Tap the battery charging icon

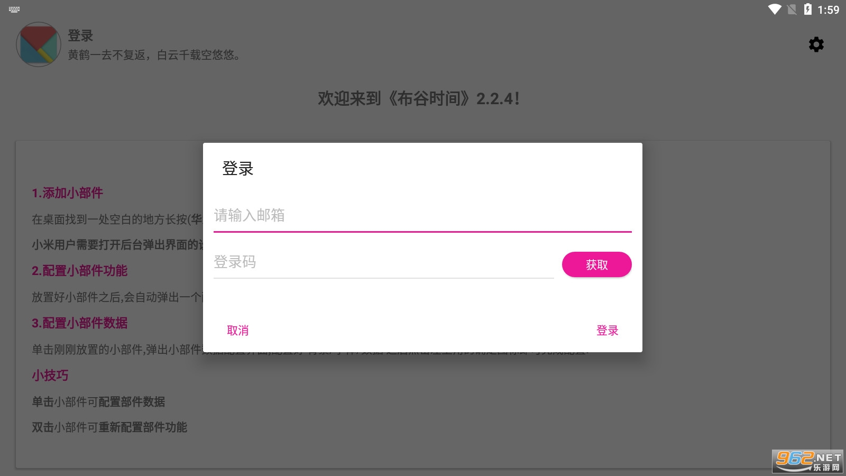pyautogui.click(x=807, y=10)
